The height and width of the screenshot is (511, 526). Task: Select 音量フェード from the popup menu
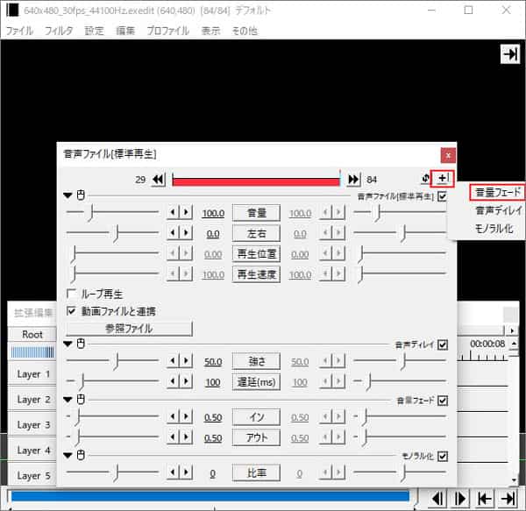[497, 192]
